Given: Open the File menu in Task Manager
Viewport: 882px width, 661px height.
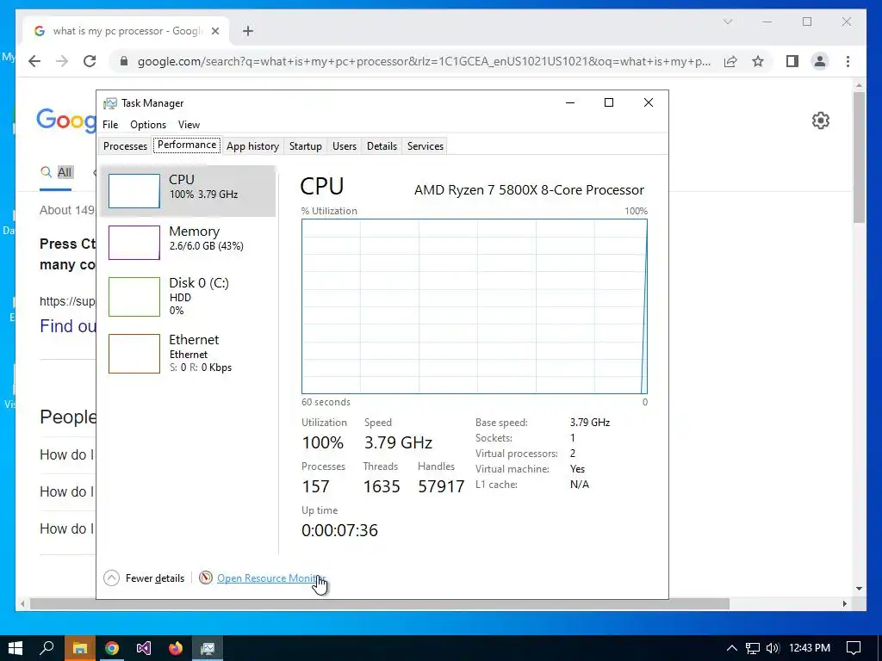Looking at the screenshot, I should point(110,125).
